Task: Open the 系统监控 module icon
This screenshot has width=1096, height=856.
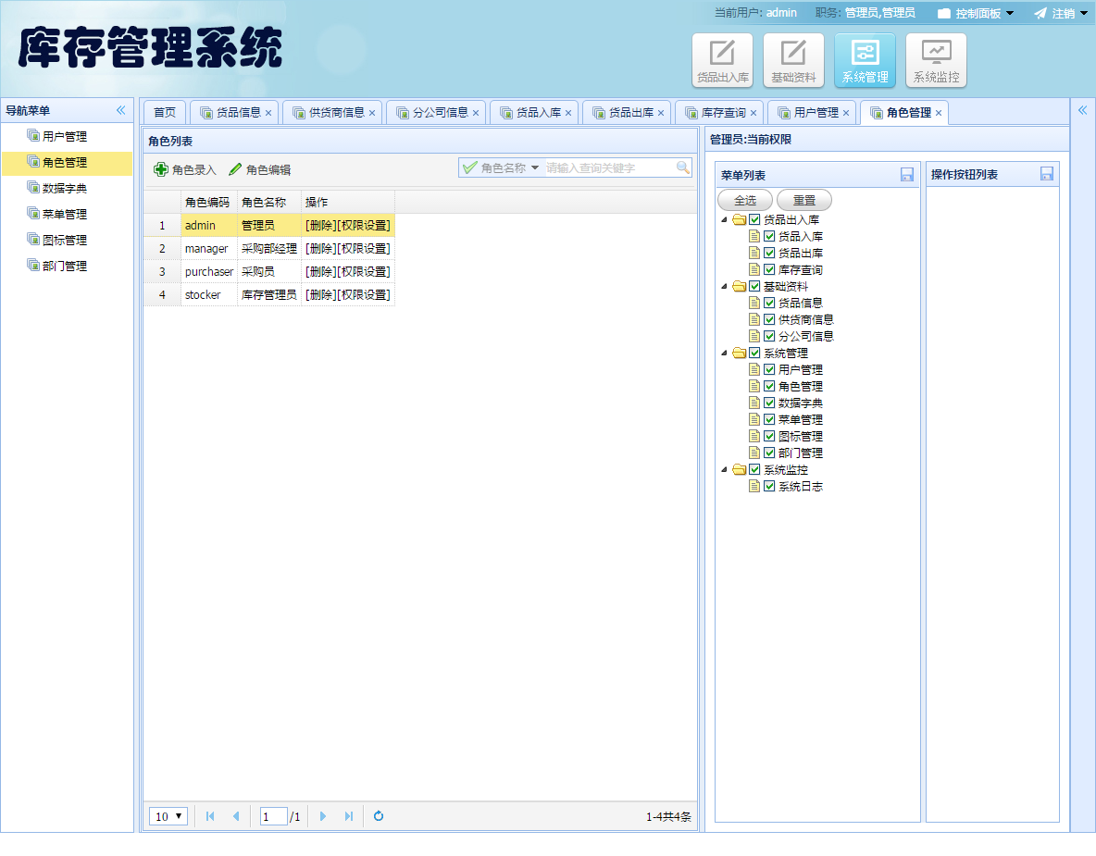Action: [936, 60]
